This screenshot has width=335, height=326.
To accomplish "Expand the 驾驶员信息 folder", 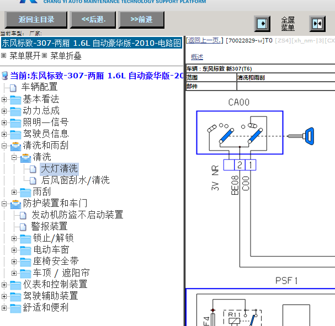I will coord(4,134).
